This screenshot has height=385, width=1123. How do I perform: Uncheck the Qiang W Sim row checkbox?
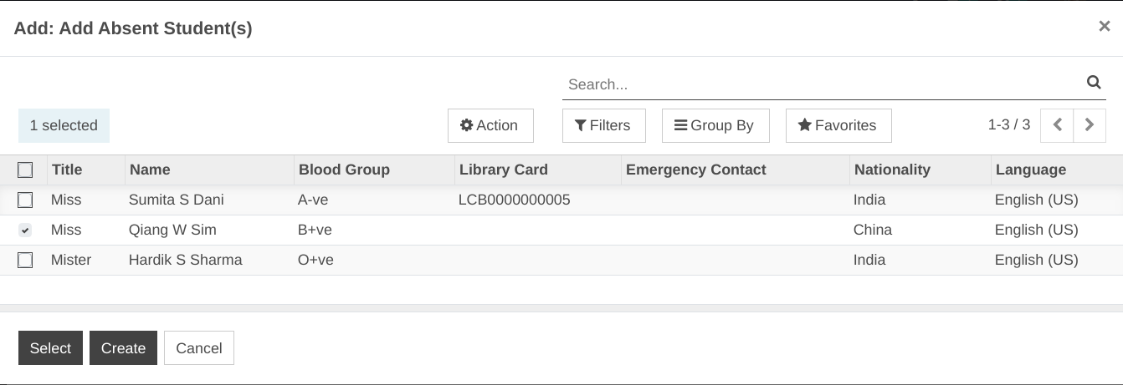[25, 230]
